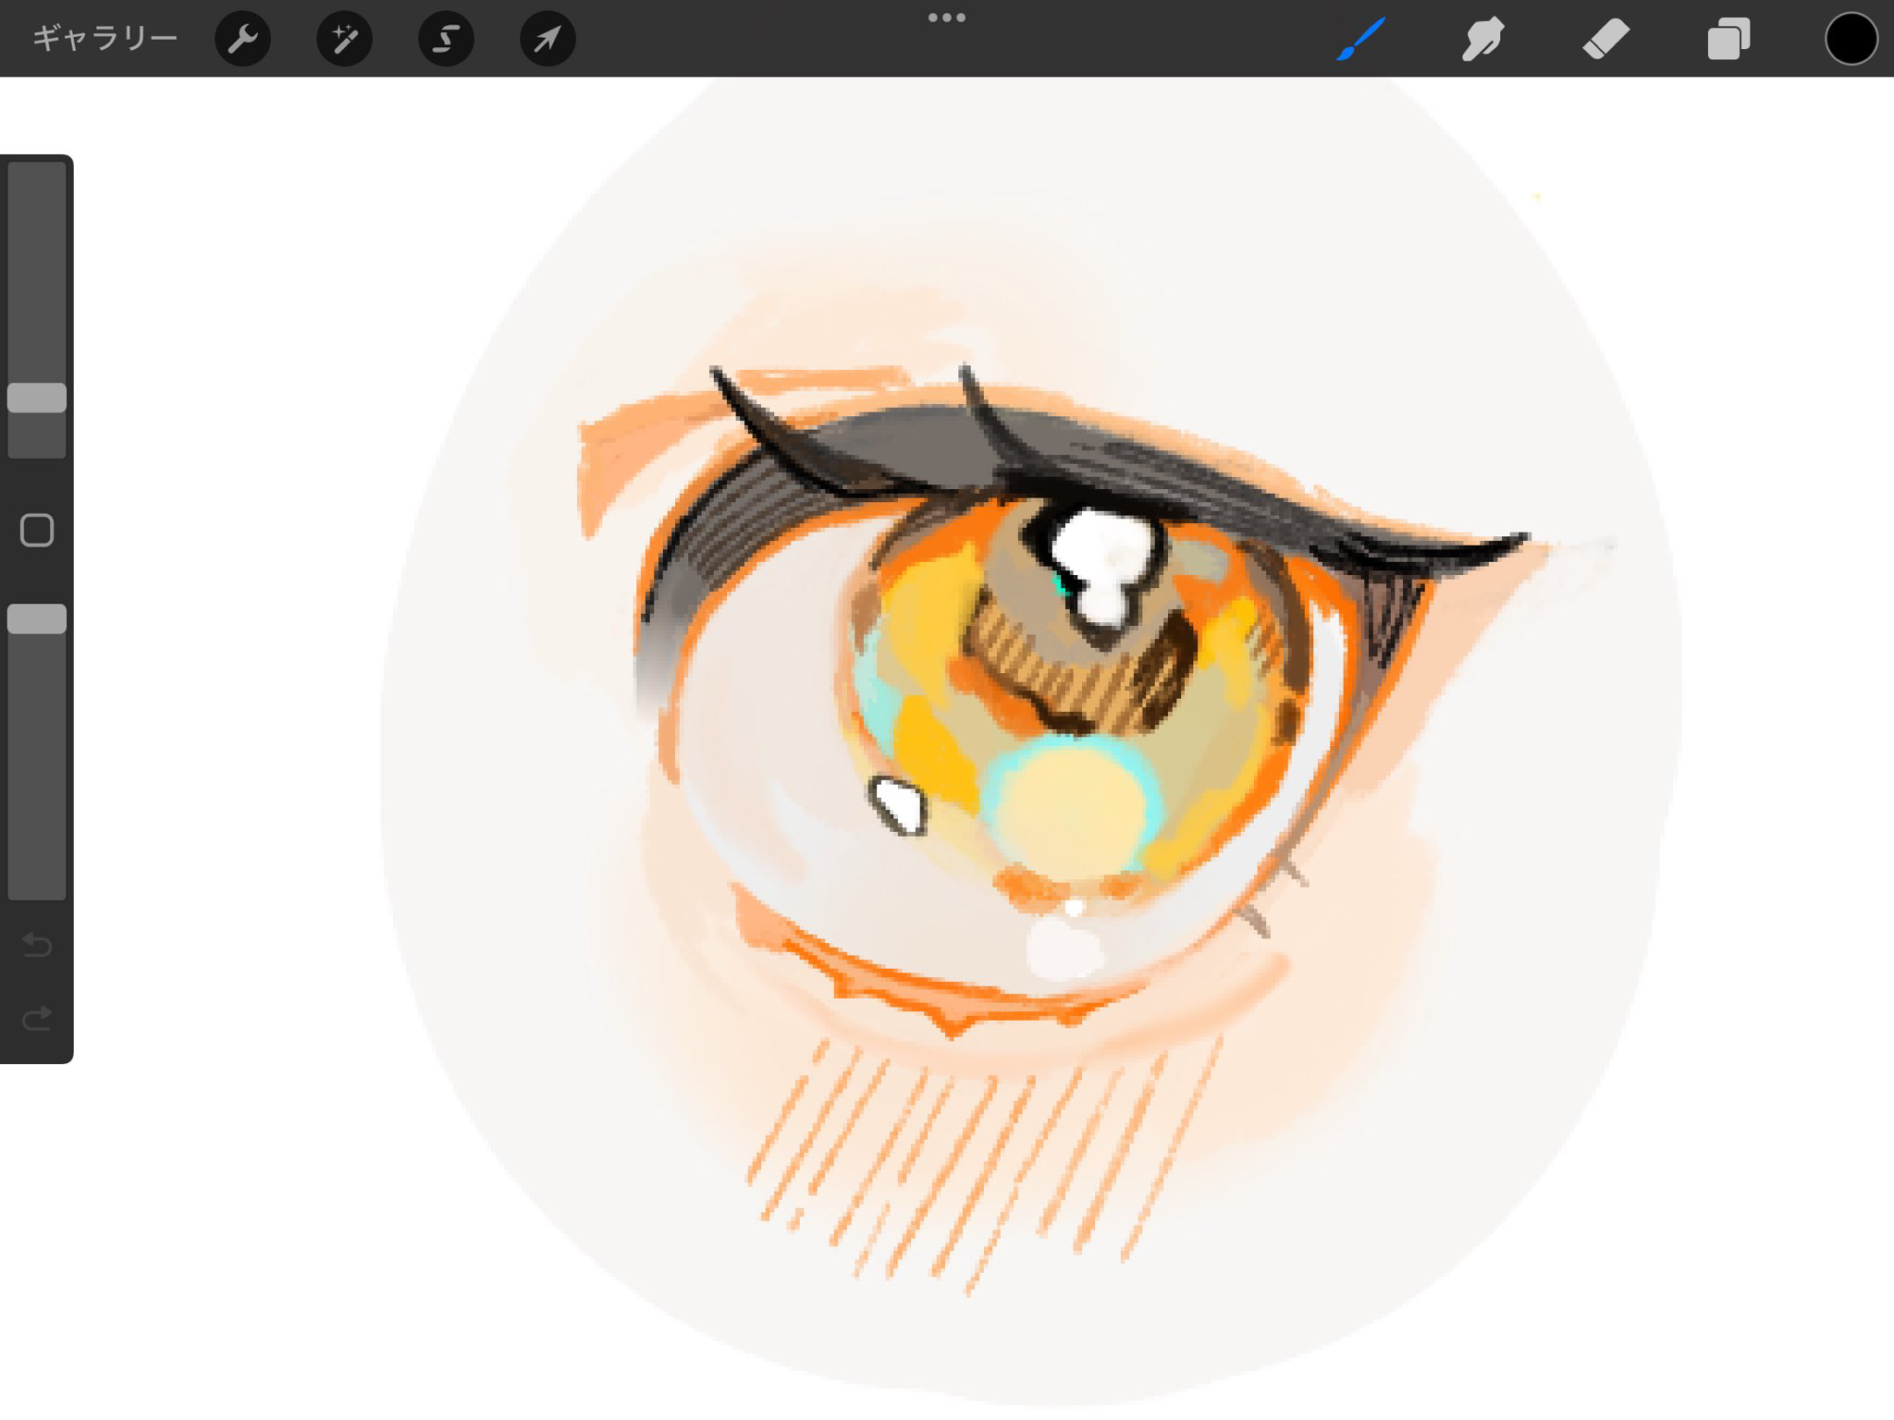The image size is (1894, 1420).
Task: Tap the three dots at top center
Action: point(946,18)
